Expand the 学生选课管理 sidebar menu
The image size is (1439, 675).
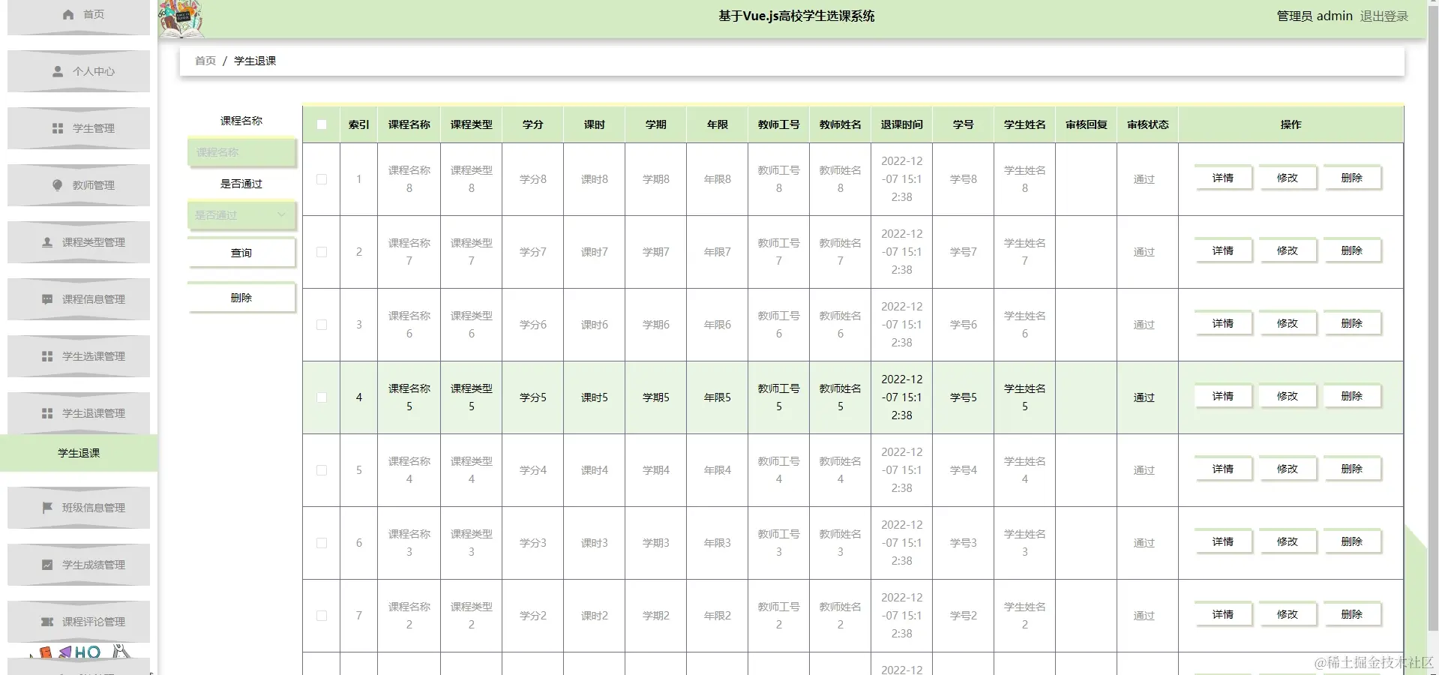[x=79, y=356]
